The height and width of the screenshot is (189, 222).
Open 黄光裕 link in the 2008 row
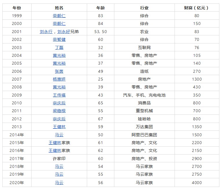59,87
